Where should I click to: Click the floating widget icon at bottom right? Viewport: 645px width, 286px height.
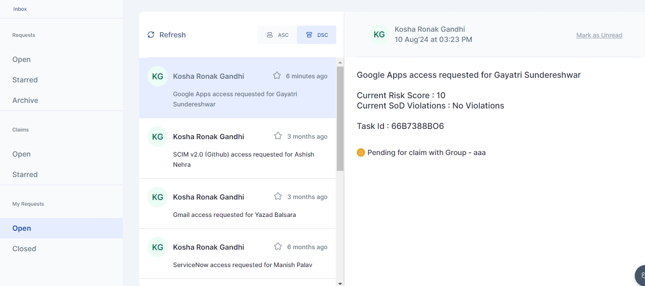point(640,275)
